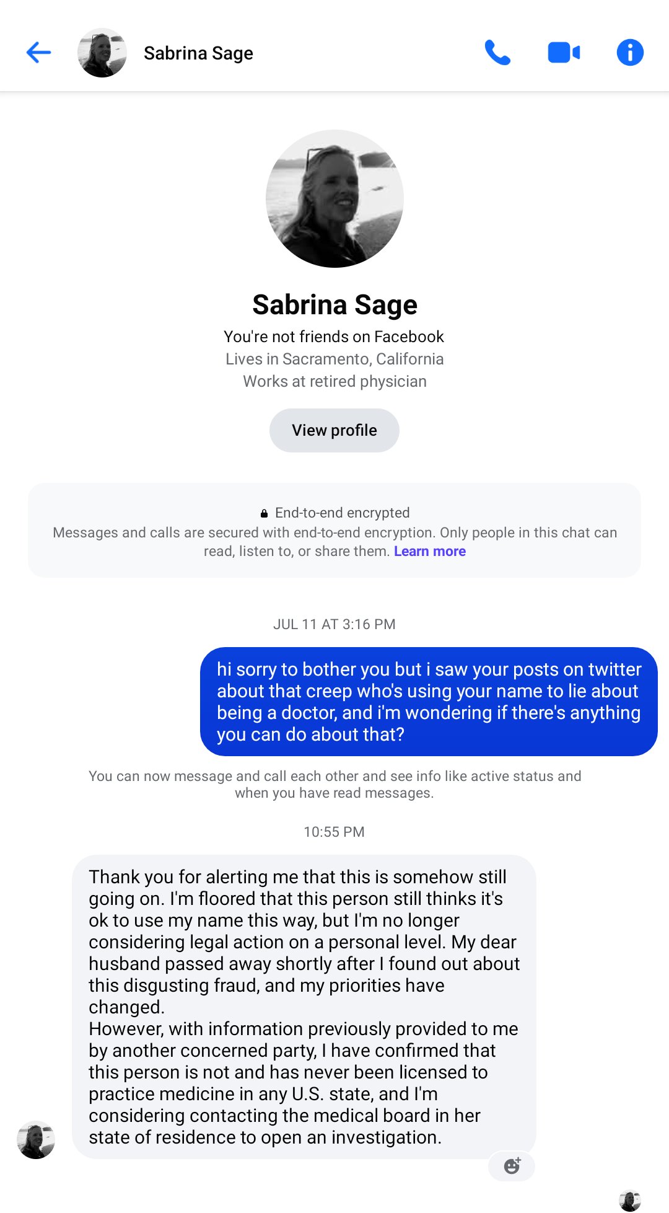The height and width of the screenshot is (1213, 669).
Task: Tap the 10:55 PM timestamp
Action: (334, 832)
